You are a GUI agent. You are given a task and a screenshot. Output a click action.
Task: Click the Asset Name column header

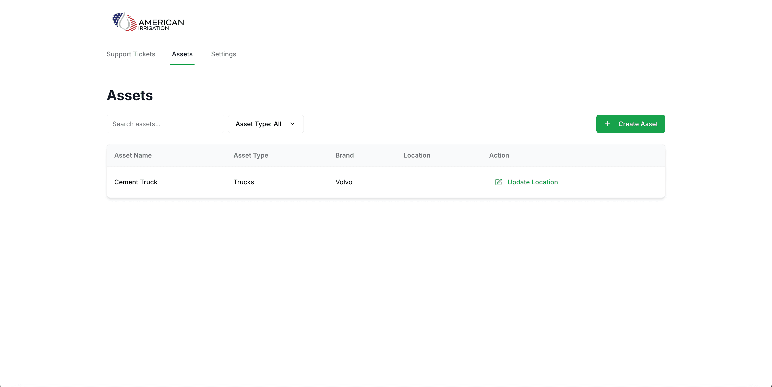pos(133,155)
